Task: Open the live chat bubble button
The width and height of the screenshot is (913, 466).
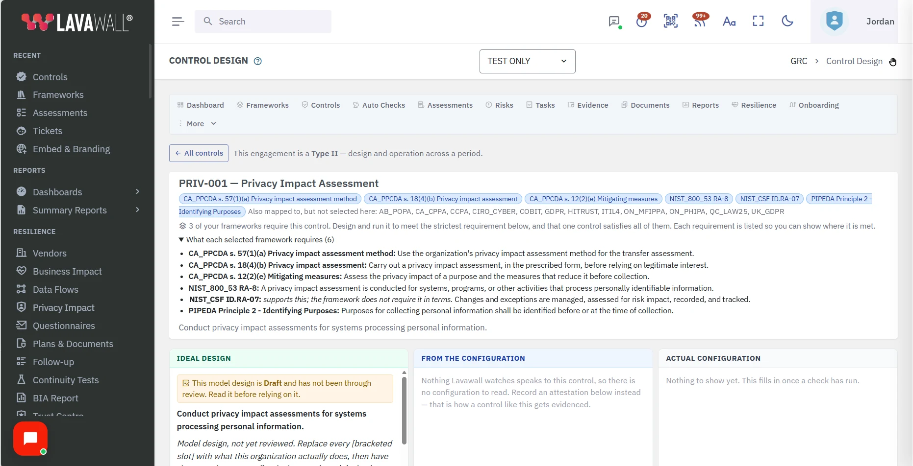Action: (30, 439)
